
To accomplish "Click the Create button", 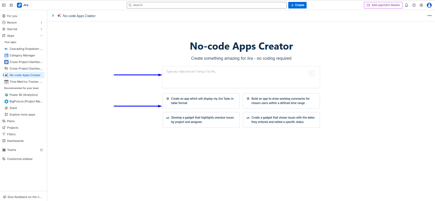I will click(297, 5).
